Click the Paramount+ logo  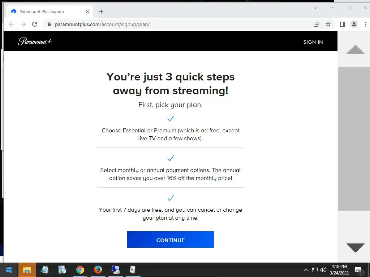click(x=35, y=41)
